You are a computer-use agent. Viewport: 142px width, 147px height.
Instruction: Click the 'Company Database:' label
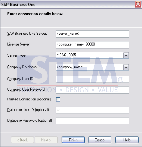22,67
